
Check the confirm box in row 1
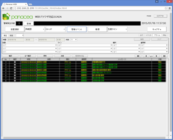[15, 62]
